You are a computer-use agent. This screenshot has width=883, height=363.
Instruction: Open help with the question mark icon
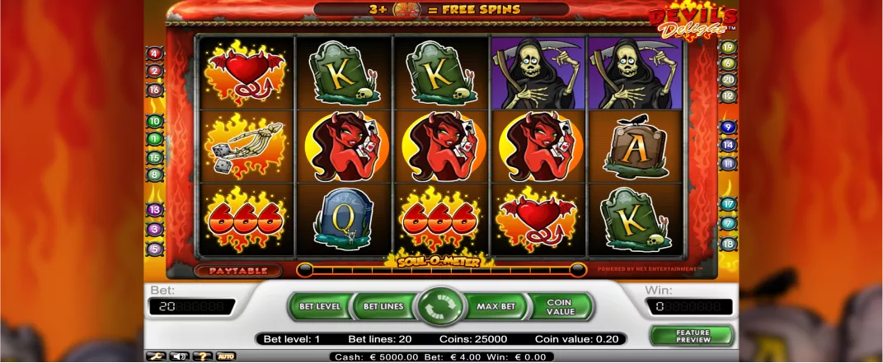(x=203, y=356)
